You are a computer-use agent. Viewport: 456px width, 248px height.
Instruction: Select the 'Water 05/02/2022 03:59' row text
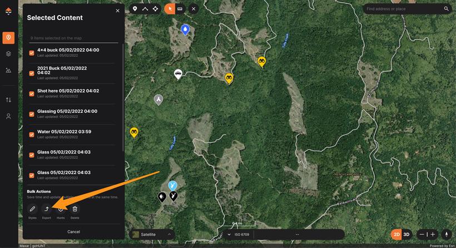point(64,131)
